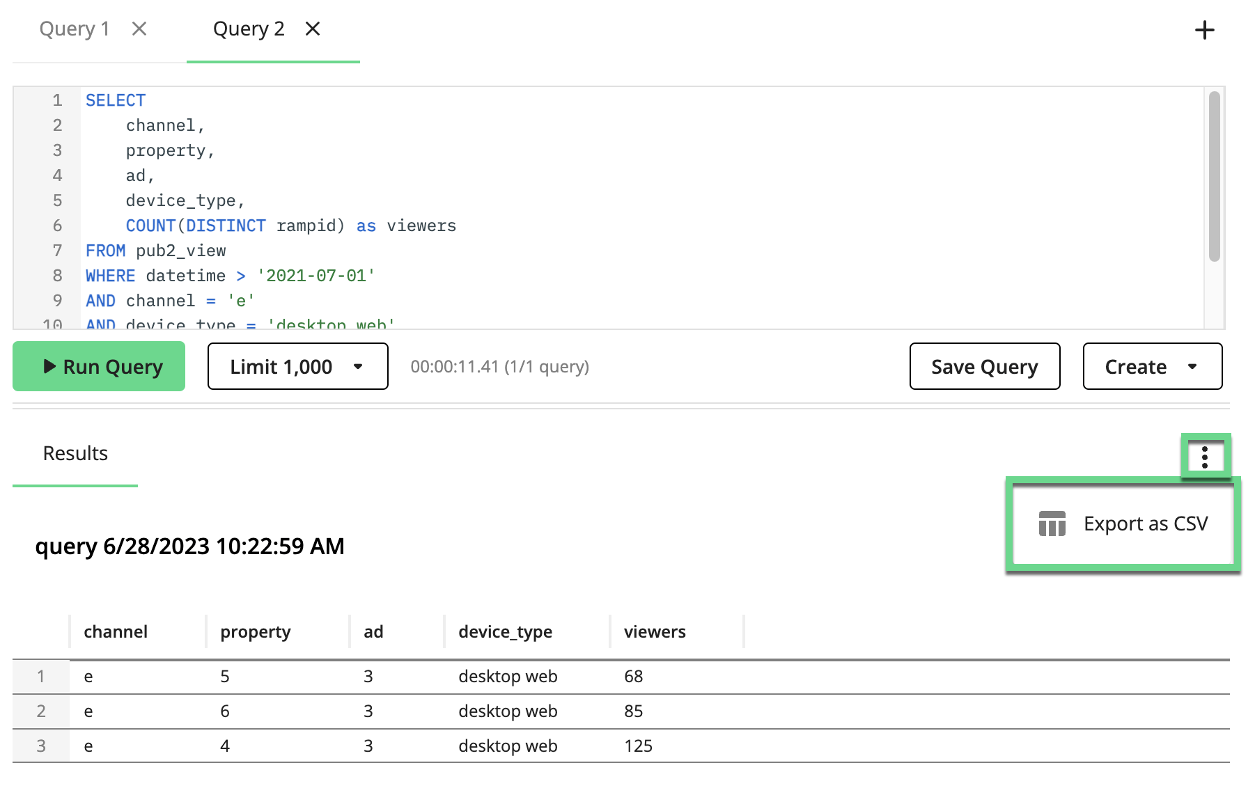This screenshot has width=1255, height=795.
Task: Click desktop web cell in row 3
Action: point(508,746)
